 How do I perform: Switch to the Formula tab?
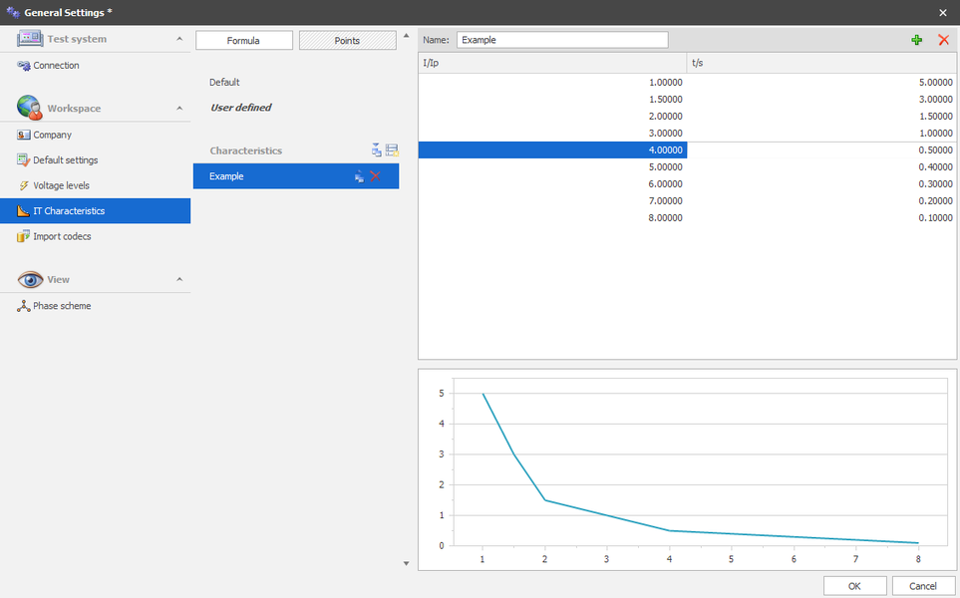click(243, 41)
